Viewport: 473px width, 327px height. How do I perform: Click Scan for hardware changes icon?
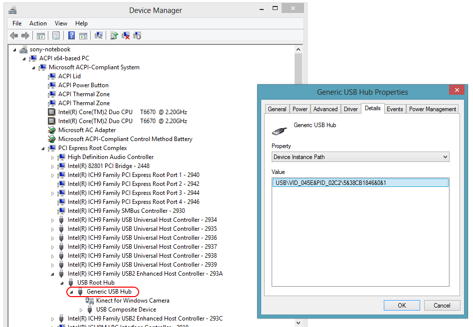coord(99,35)
